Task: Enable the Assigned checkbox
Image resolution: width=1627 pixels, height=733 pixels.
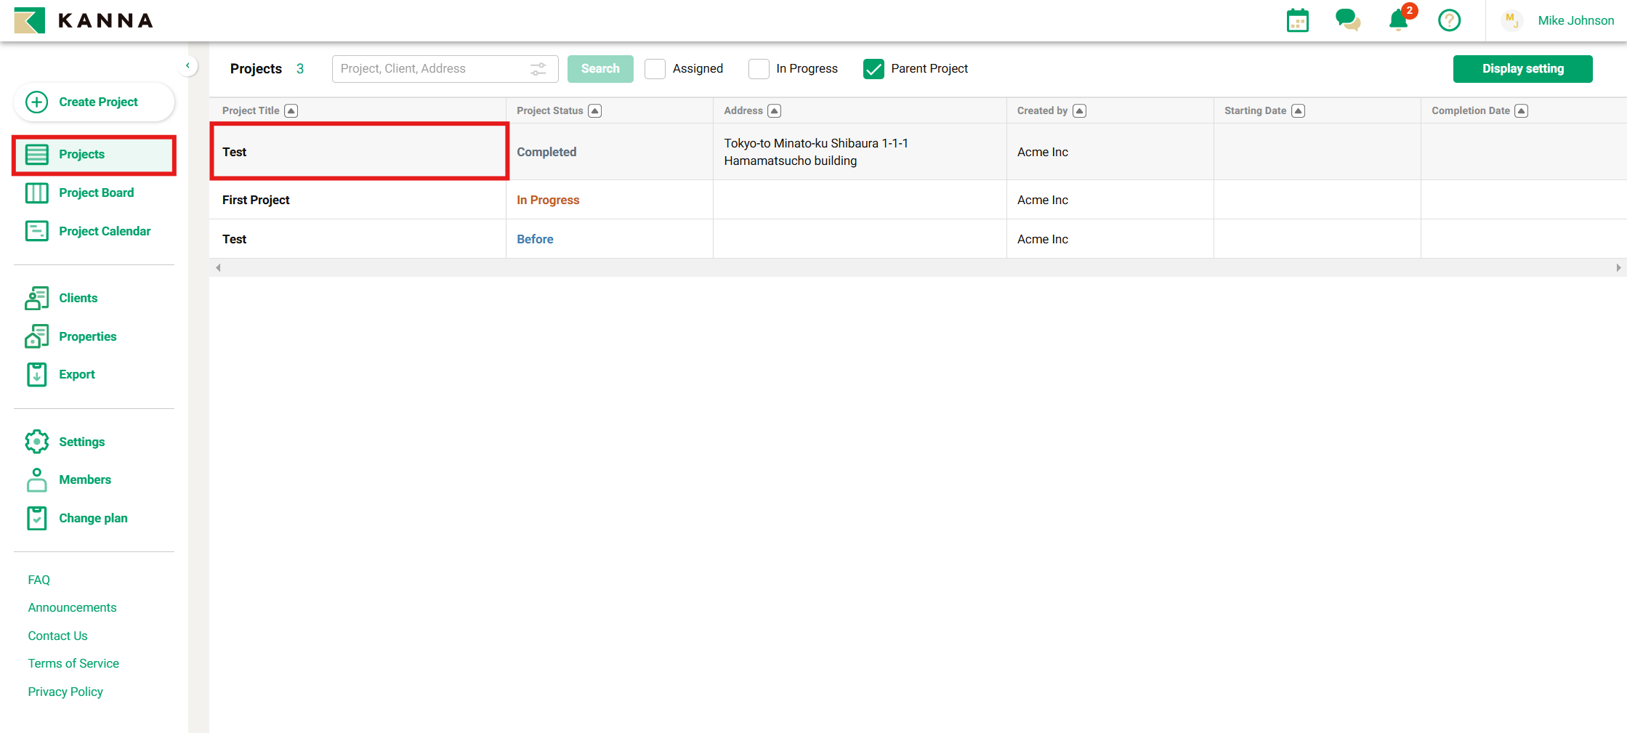Action: pos(655,69)
